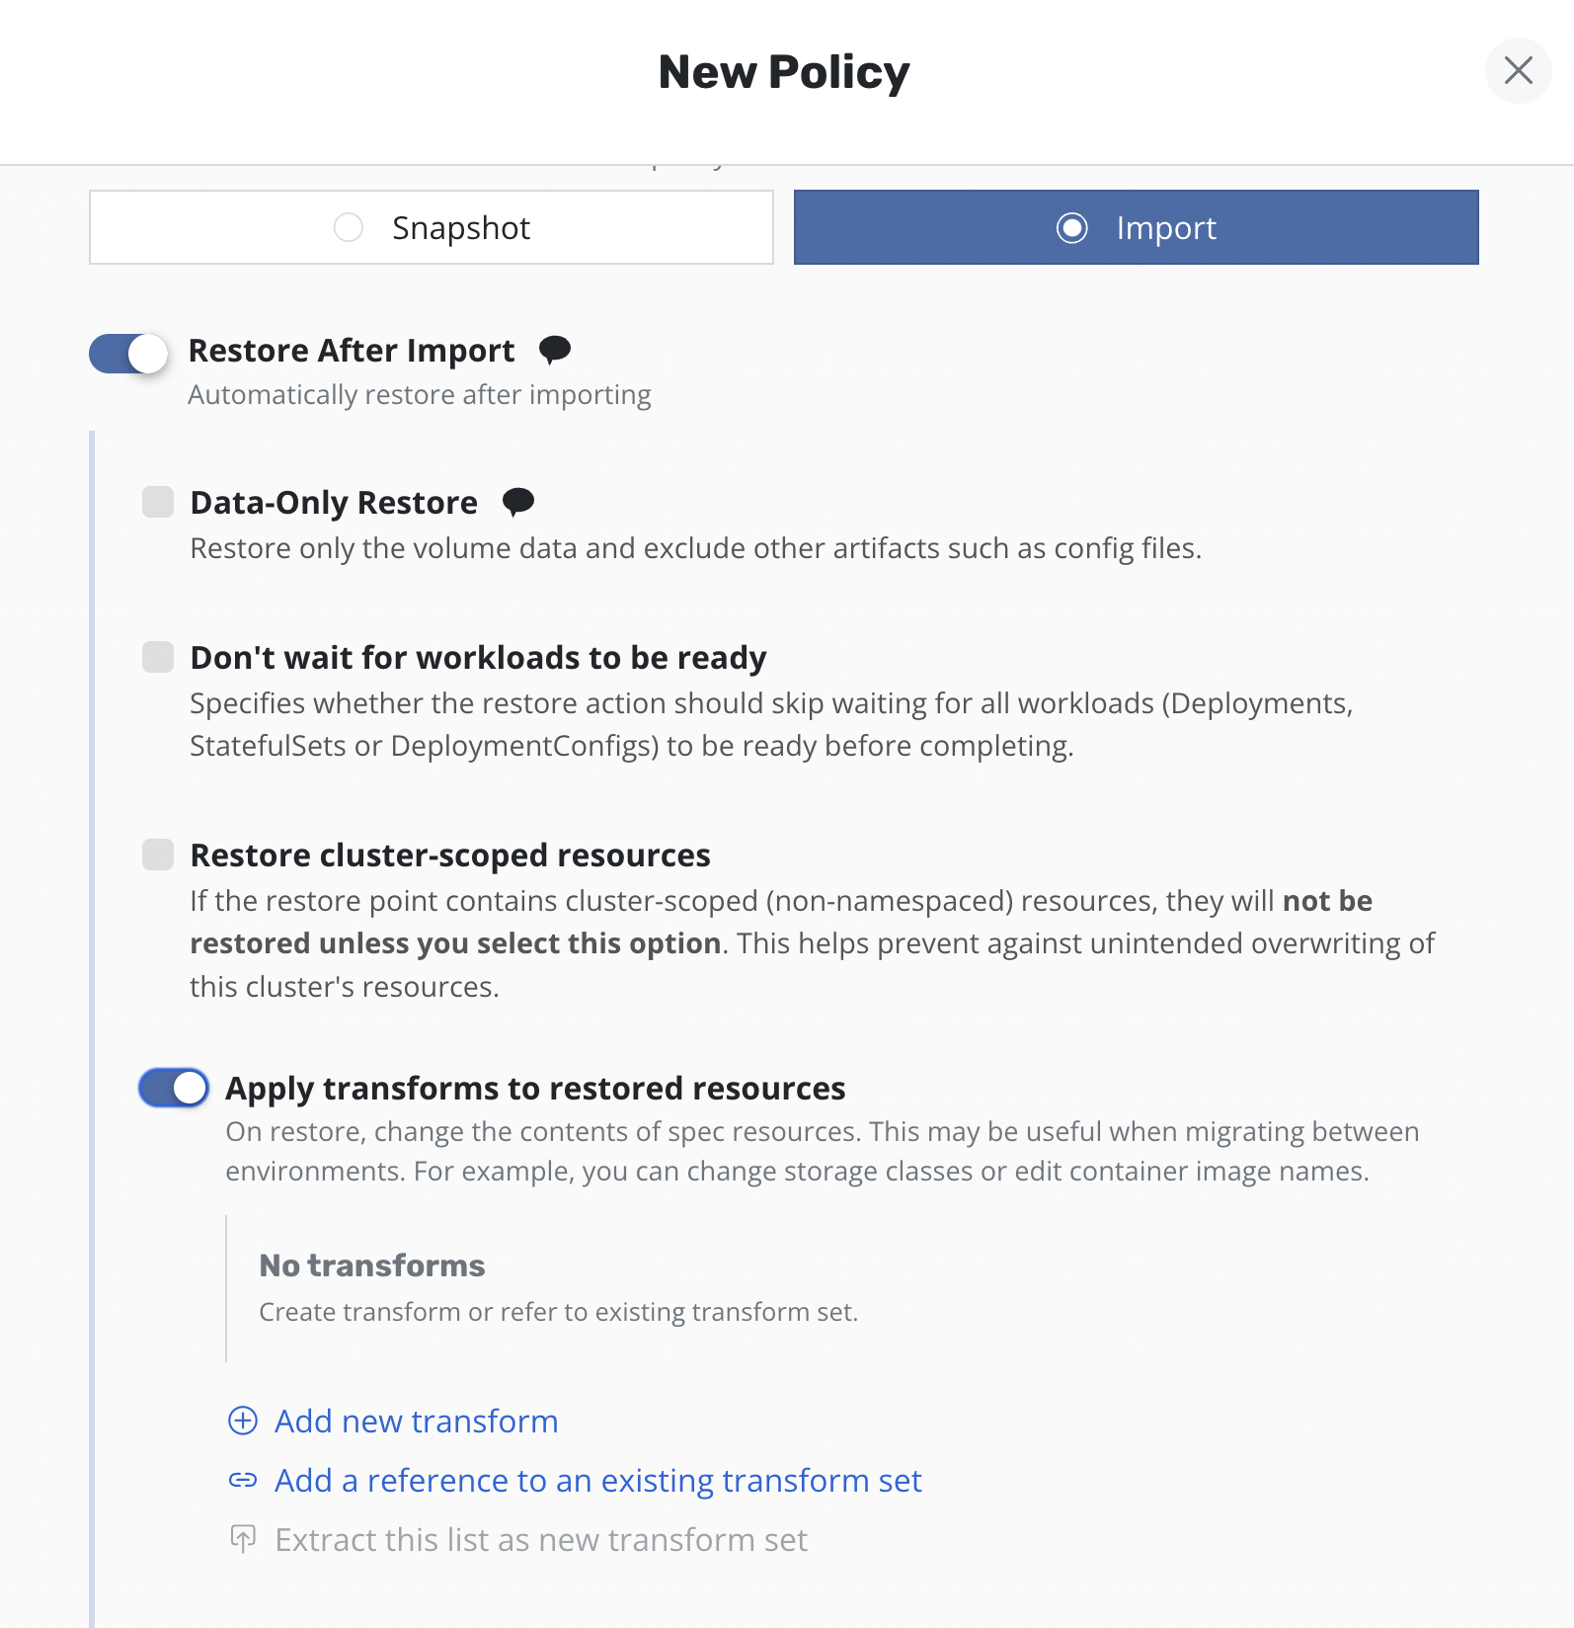The width and height of the screenshot is (1574, 1628).
Task: Toggle off Restore After Import switch
Action: (128, 354)
